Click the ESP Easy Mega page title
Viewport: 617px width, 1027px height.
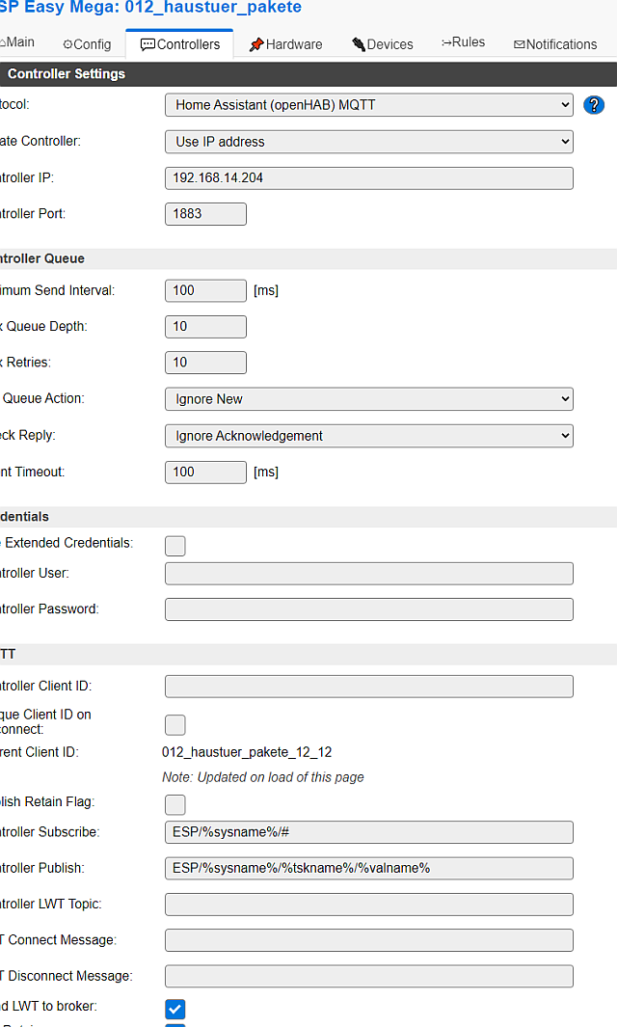point(150,8)
